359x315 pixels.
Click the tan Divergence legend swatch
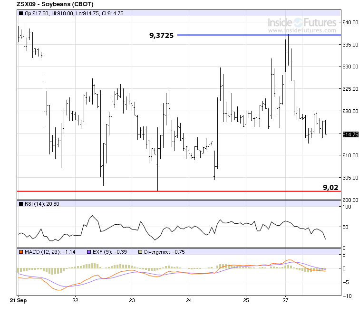(139, 252)
